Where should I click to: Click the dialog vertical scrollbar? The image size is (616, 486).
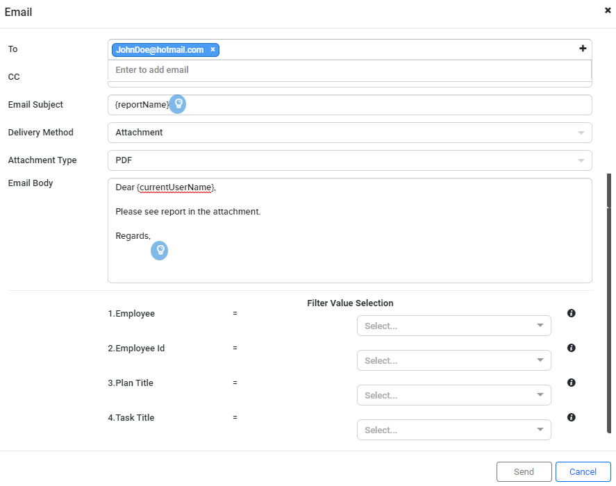tap(609, 303)
